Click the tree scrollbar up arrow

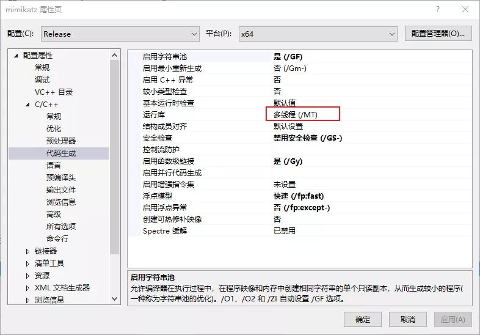pyautogui.click(x=114, y=55)
